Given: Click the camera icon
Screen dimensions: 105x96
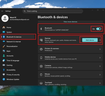Looking at the screenshot, I should 41,66.
